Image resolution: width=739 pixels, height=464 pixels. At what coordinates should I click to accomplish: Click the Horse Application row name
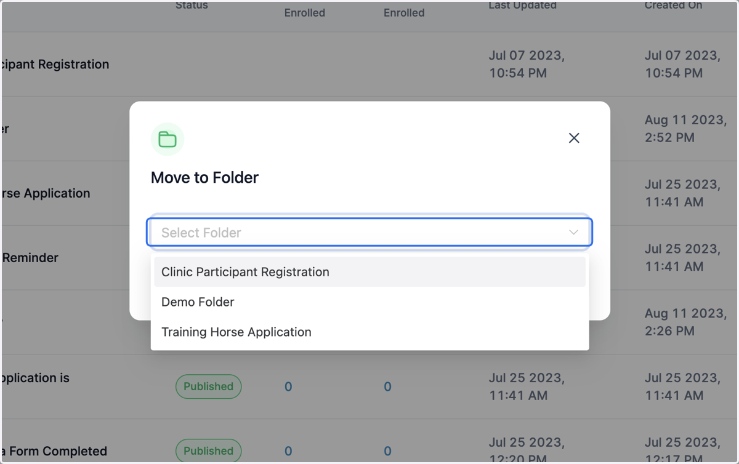pyautogui.click(x=46, y=194)
